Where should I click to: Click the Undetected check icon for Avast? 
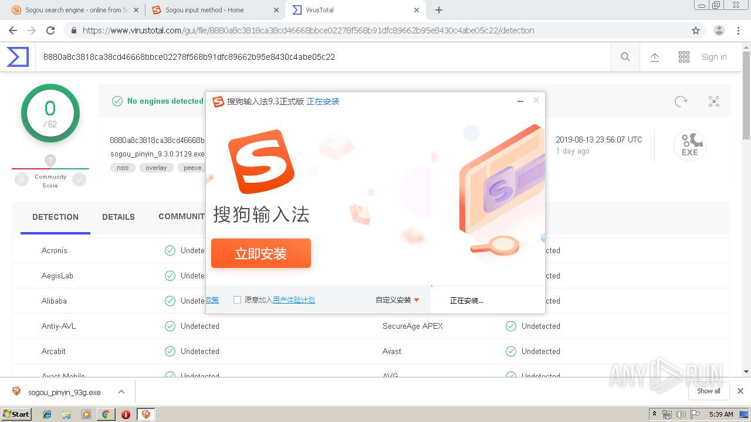click(511, 351)
